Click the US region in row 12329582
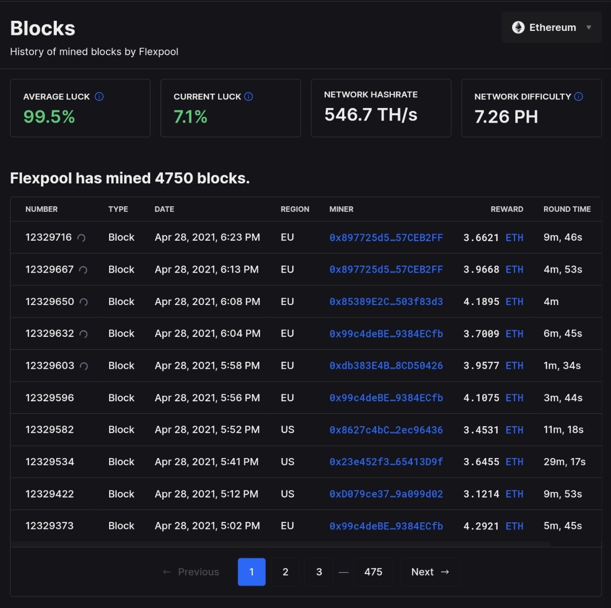 tap(287, 430)
